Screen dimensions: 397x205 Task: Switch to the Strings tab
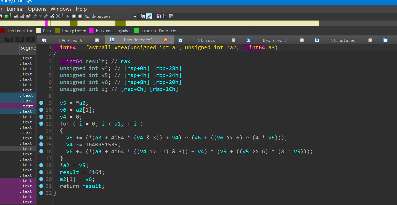click(206, 40)
